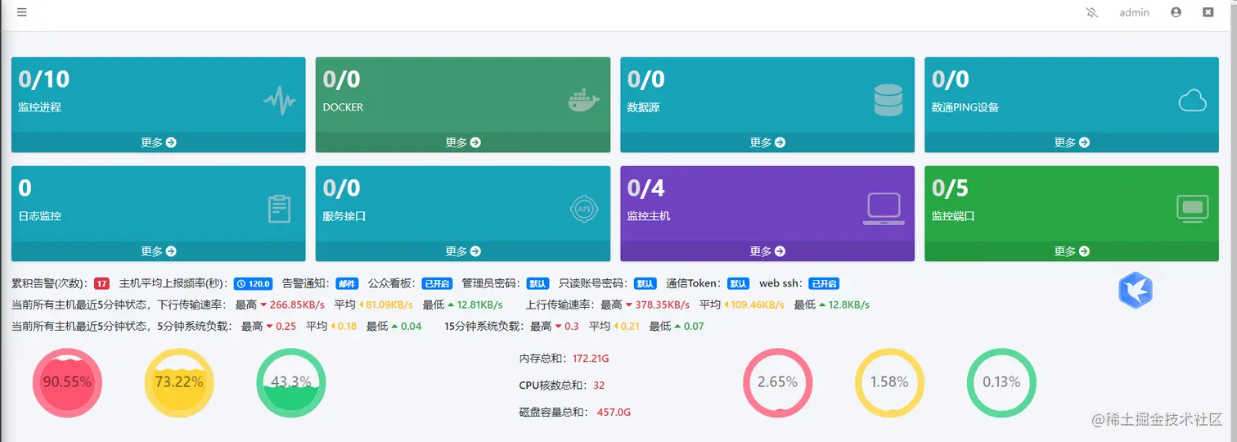Click the 已开启 badge beside web ssh
Viewport: 1237px width, 442px height.
pos(824,284)
